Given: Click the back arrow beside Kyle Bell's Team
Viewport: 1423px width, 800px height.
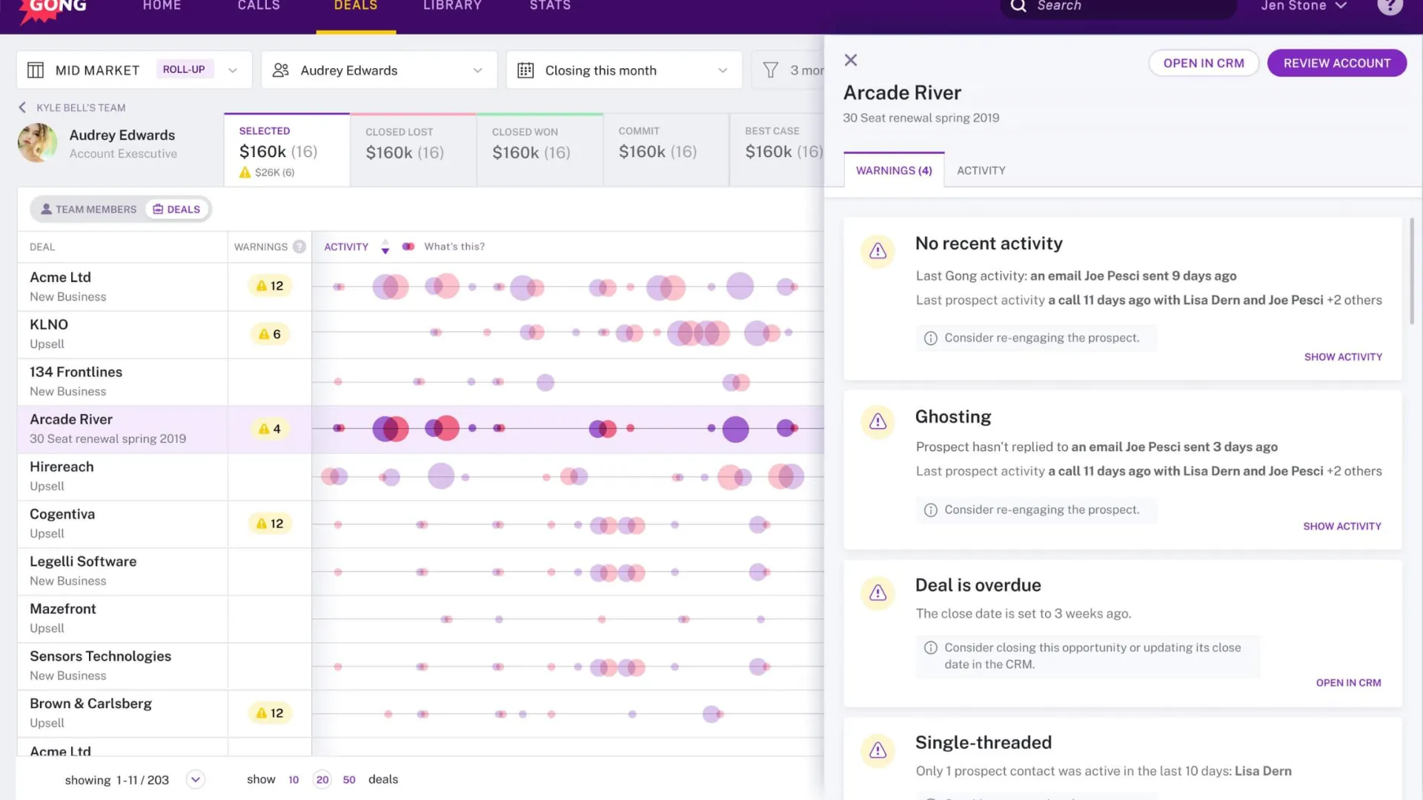Looking at the screenshot, I should tap(22, 107).
